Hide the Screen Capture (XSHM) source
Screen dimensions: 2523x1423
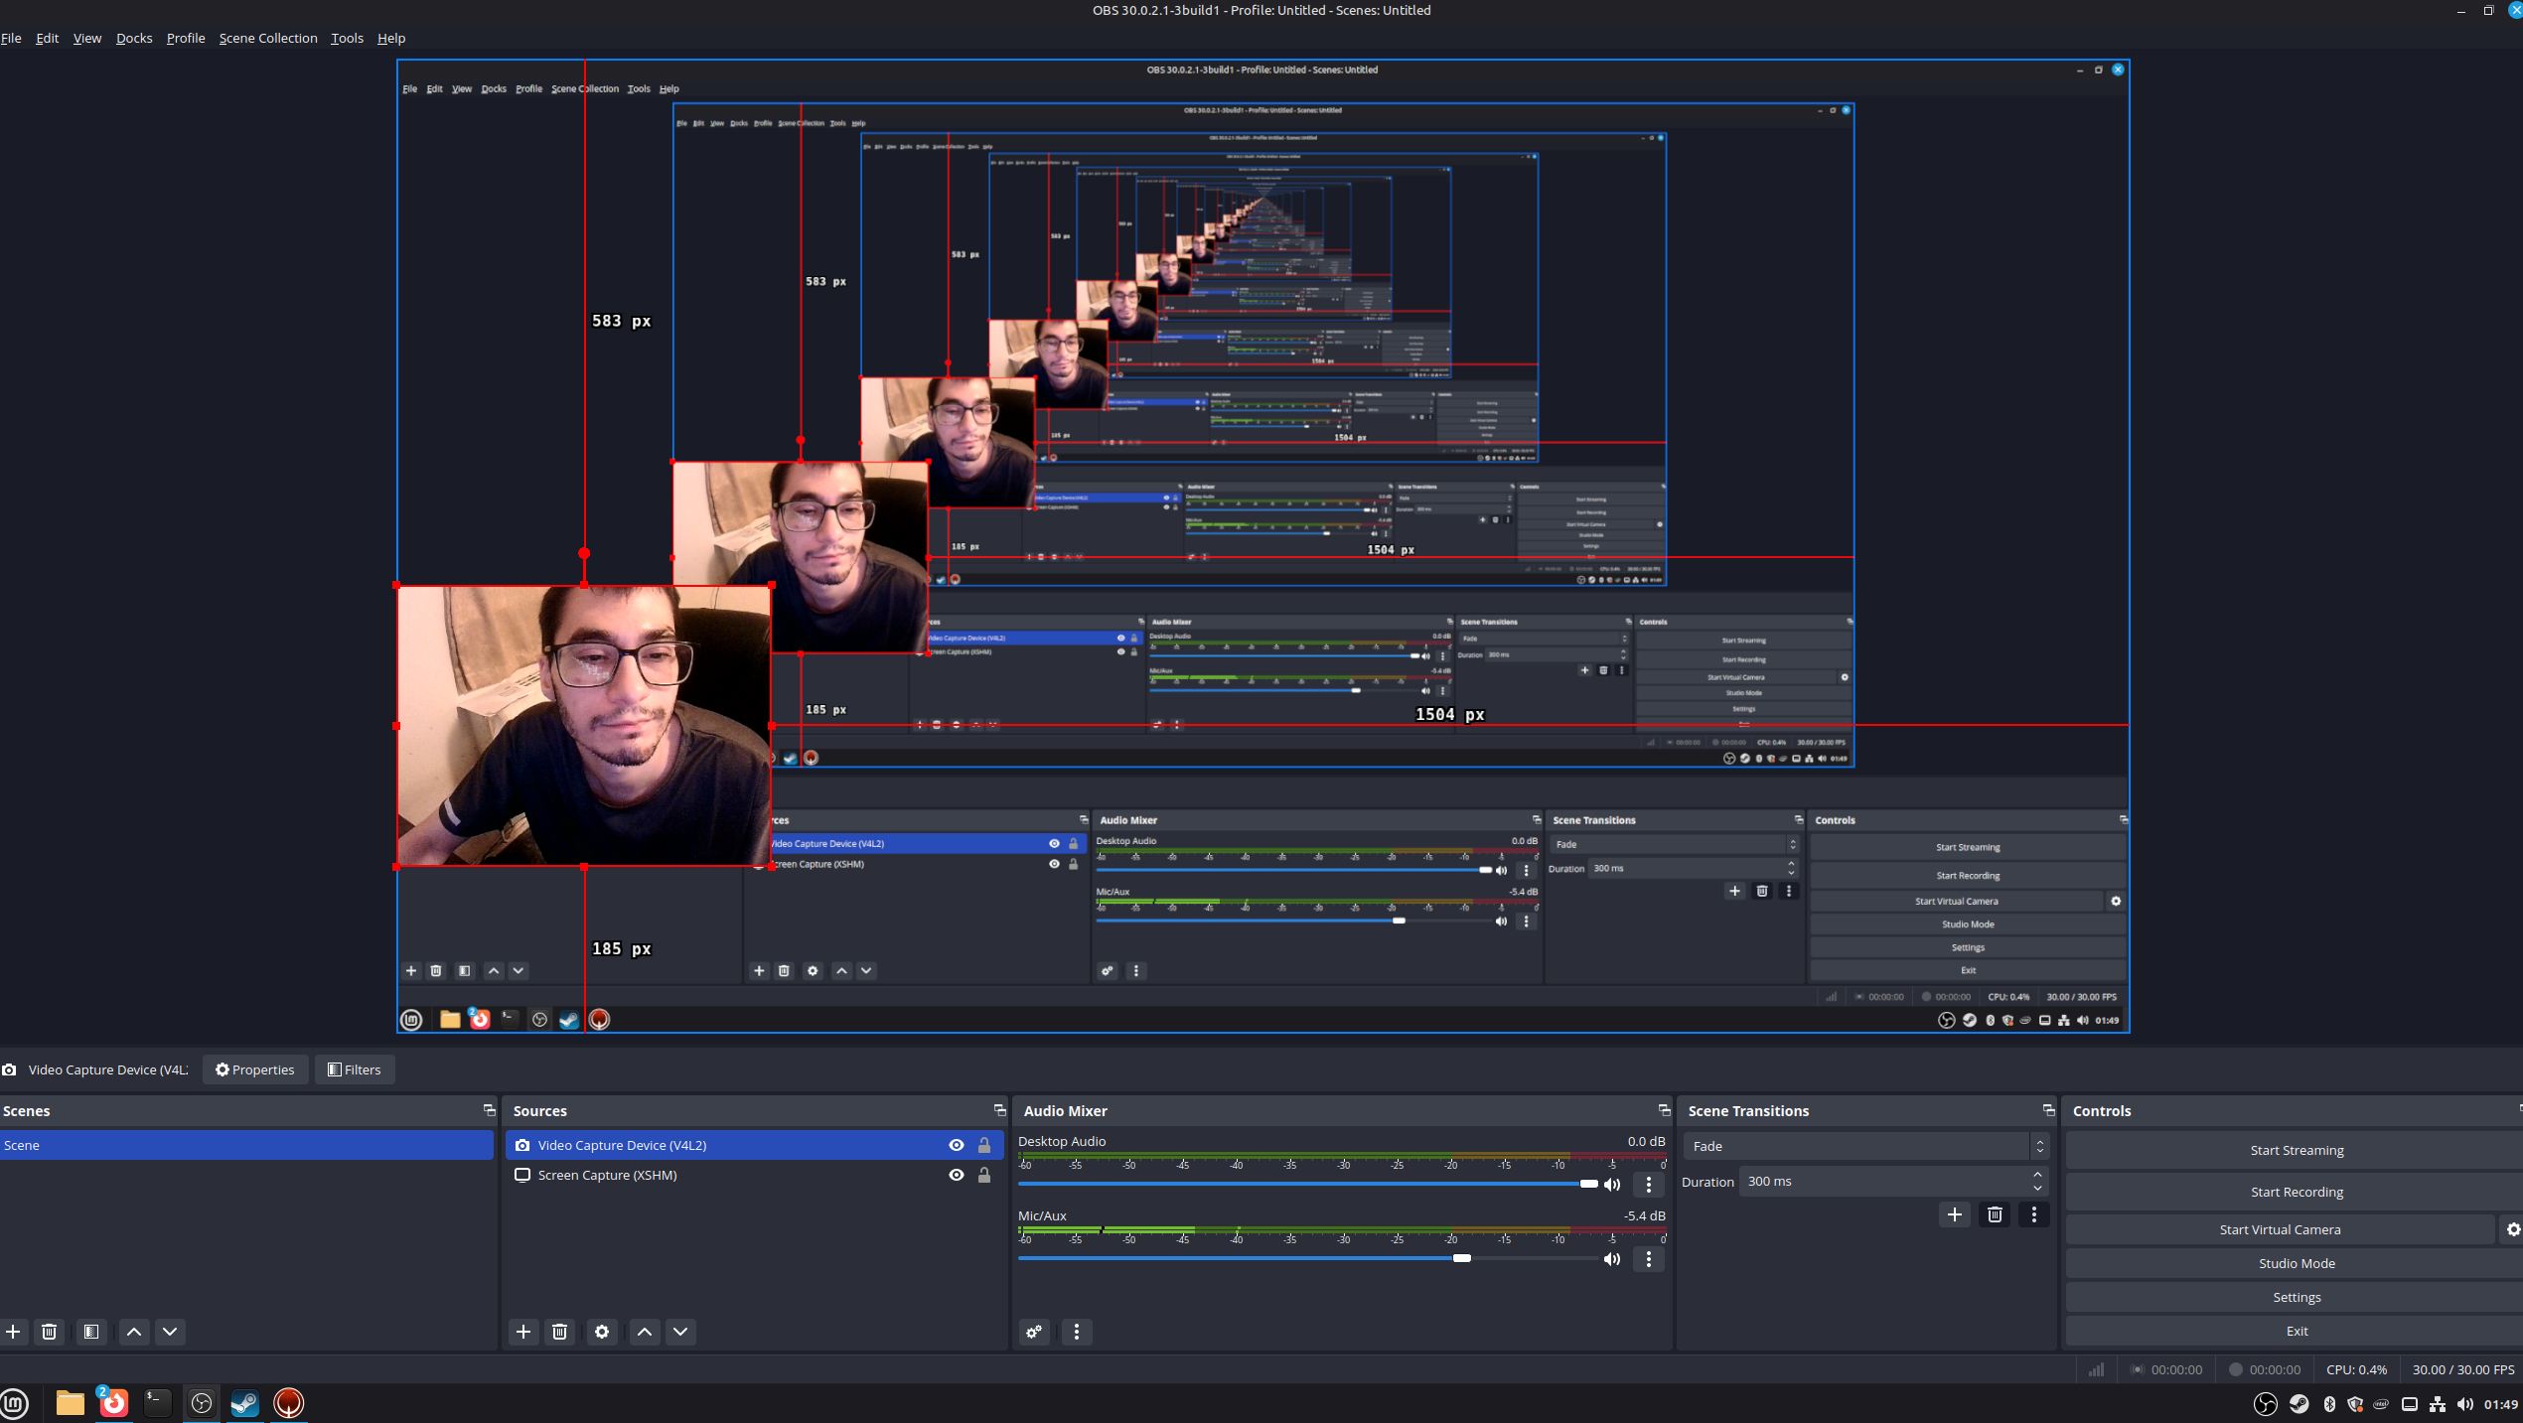[957, 1175]
